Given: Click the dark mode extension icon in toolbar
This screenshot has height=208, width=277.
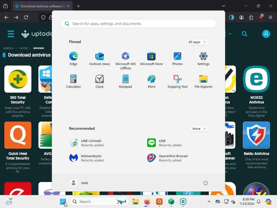Looking at the screenshot, I should tap(232, 17).
